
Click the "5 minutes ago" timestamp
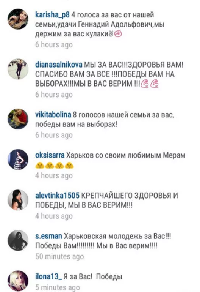point(58,287)
